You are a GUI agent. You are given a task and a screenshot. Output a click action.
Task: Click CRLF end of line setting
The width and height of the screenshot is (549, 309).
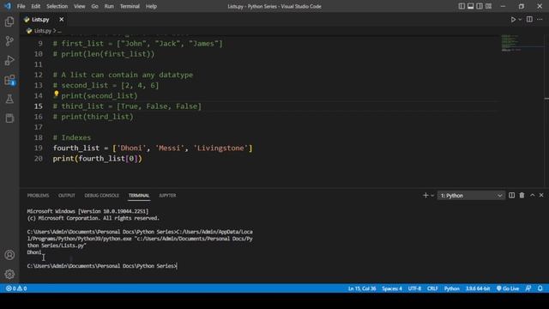point(432,288)
